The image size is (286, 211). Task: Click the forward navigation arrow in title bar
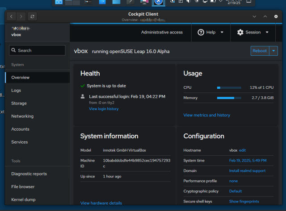[x=21, y=17]
